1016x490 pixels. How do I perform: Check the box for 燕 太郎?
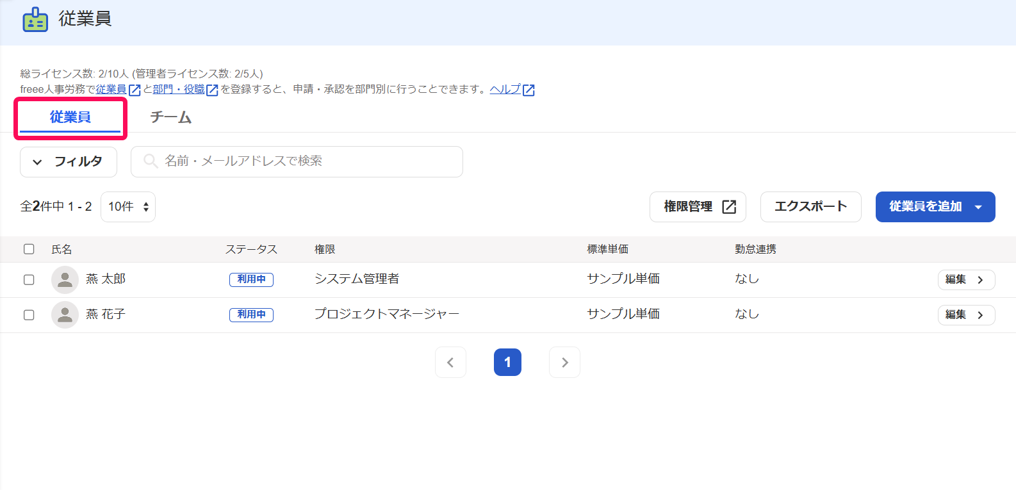click(29, 280)
